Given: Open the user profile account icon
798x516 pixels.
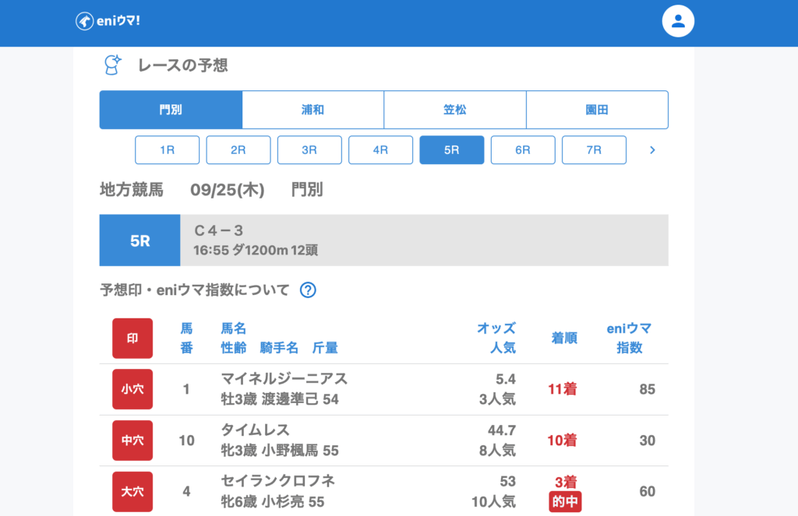Looking at the screenshot, I should tap(677, 21).
